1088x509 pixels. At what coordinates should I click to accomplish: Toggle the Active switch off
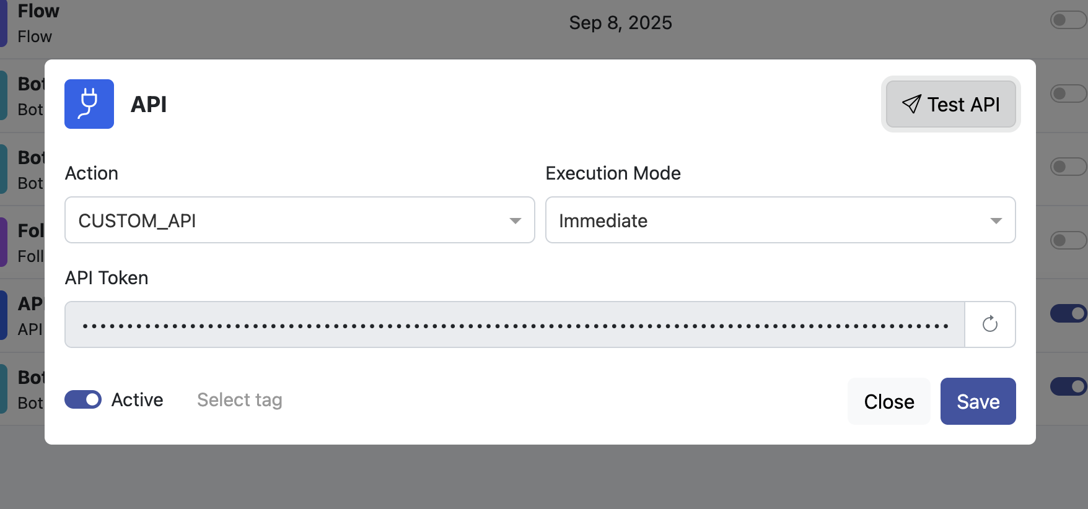click(x=83, y=400)
